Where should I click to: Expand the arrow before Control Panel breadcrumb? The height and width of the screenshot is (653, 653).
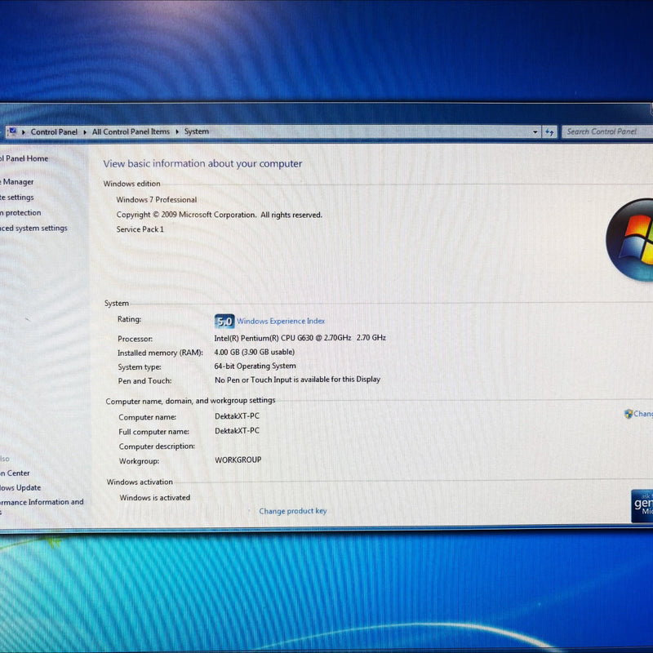click(x=24, y=132)
